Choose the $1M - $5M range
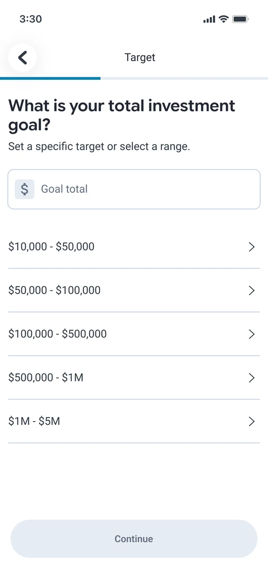The width and height of the screenshot is (268, 581). pos(134,421)
